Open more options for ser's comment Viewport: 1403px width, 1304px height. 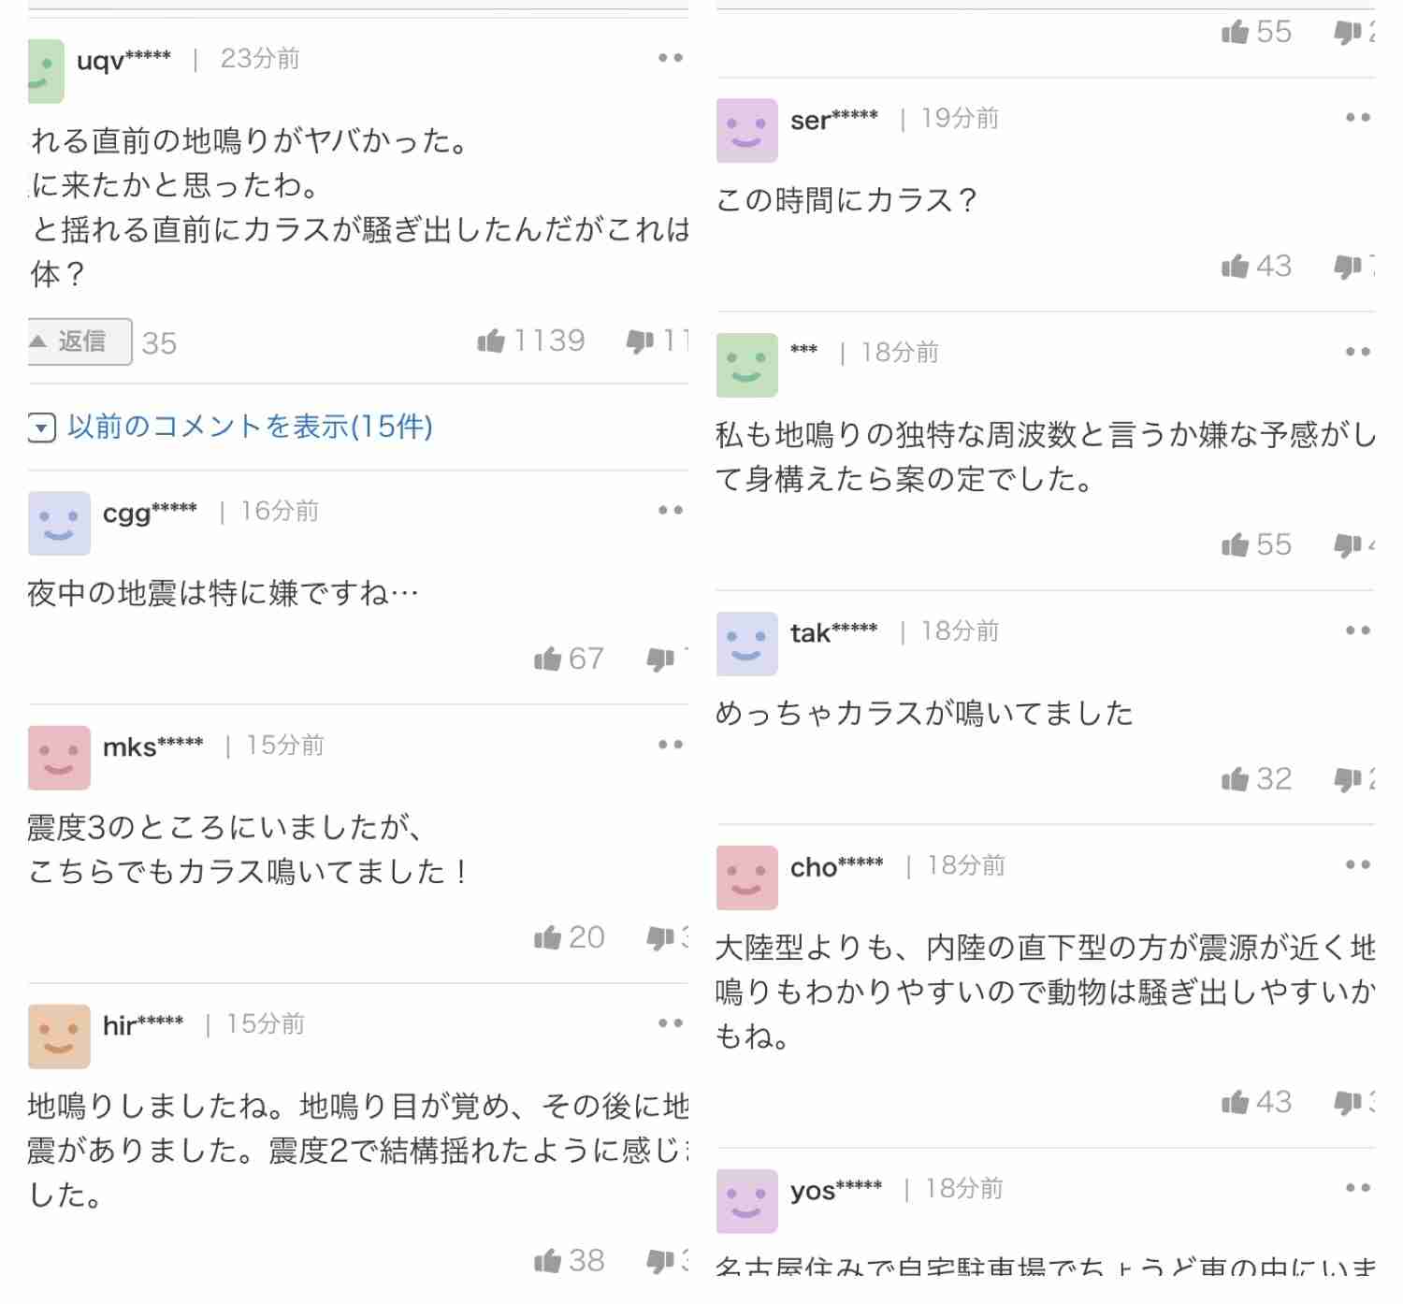click(1358, 118)
